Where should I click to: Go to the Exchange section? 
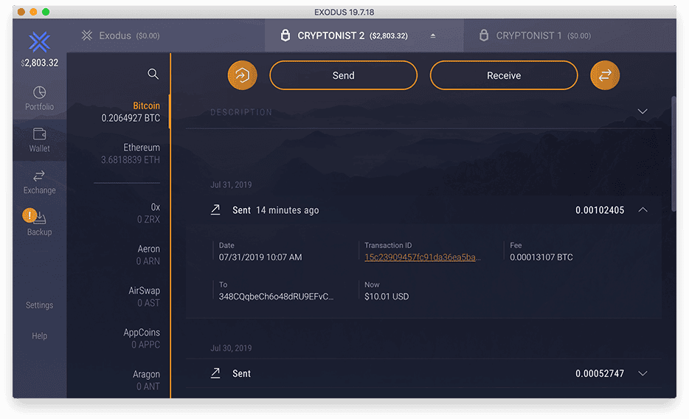point(40,181)
